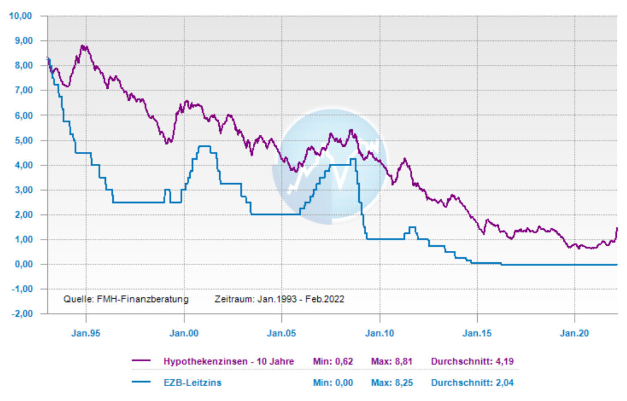Click the 'Zeitraum: Jan.1993 - Feb.2022' text
The height and width of the screenshot is (401, 627).
pyautogui.click(x=279, y=299)
